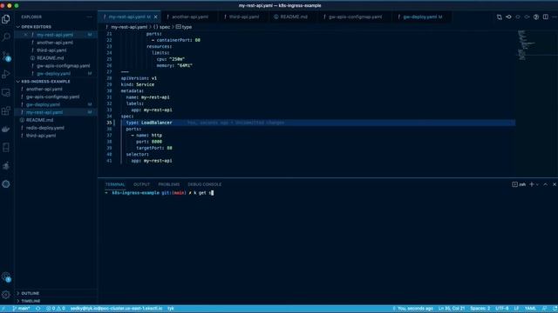Click the Ln 35, Col 21 cursor position

452,309
